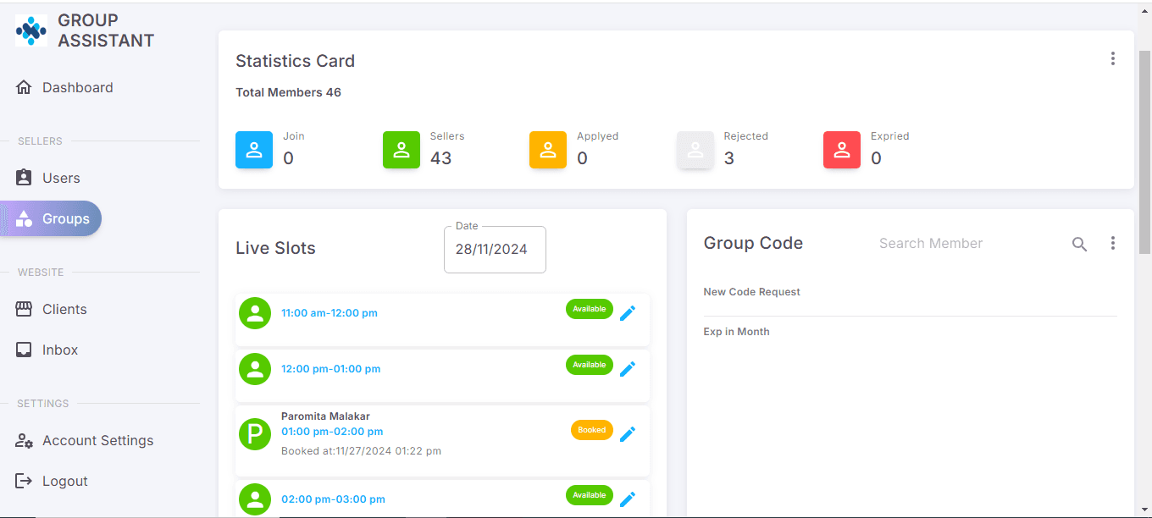Open the Statistics Card three-dot menu
1152x518 pixels.
click(1112, 58)
